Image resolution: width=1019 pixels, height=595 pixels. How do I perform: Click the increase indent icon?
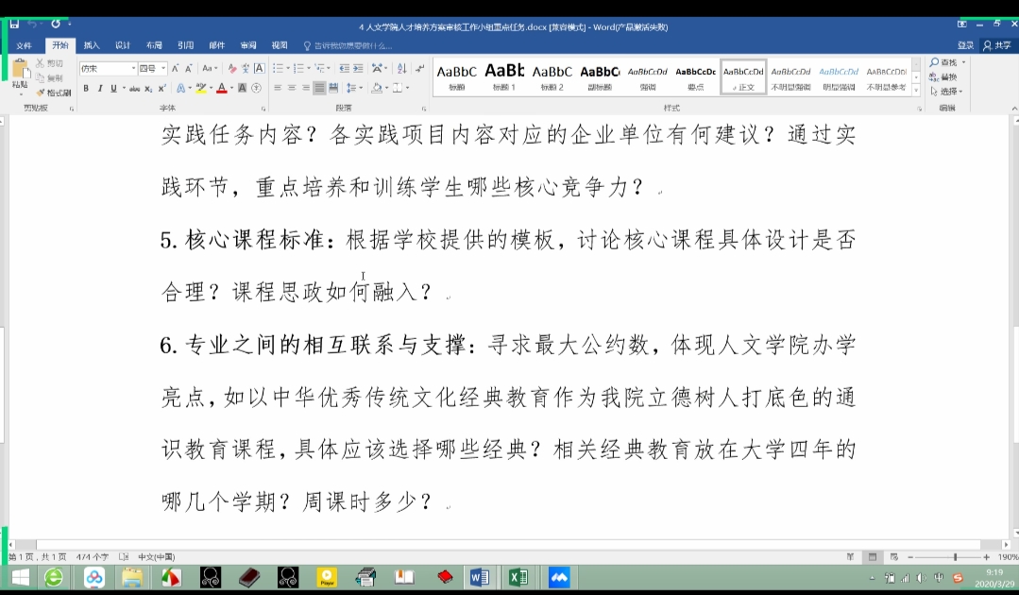click(x=358, y=68)
